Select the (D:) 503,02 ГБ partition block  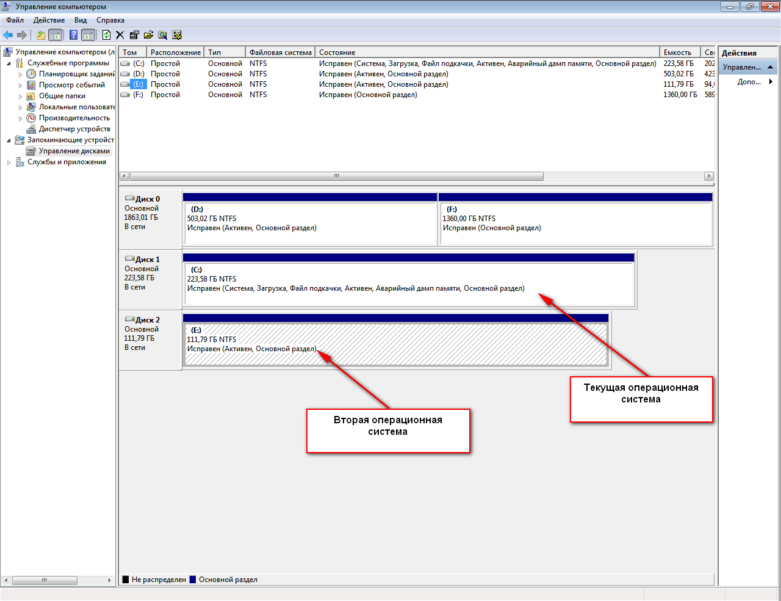click(310, 219)
